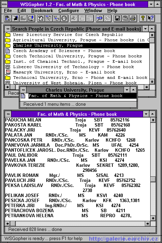Open the Edit menu
Screen dimensions: 162x243
(21, 10)
